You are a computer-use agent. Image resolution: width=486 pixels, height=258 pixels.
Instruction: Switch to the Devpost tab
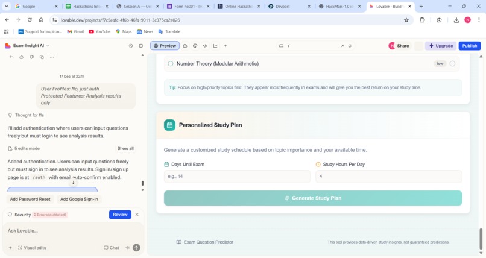pos(290,6)
